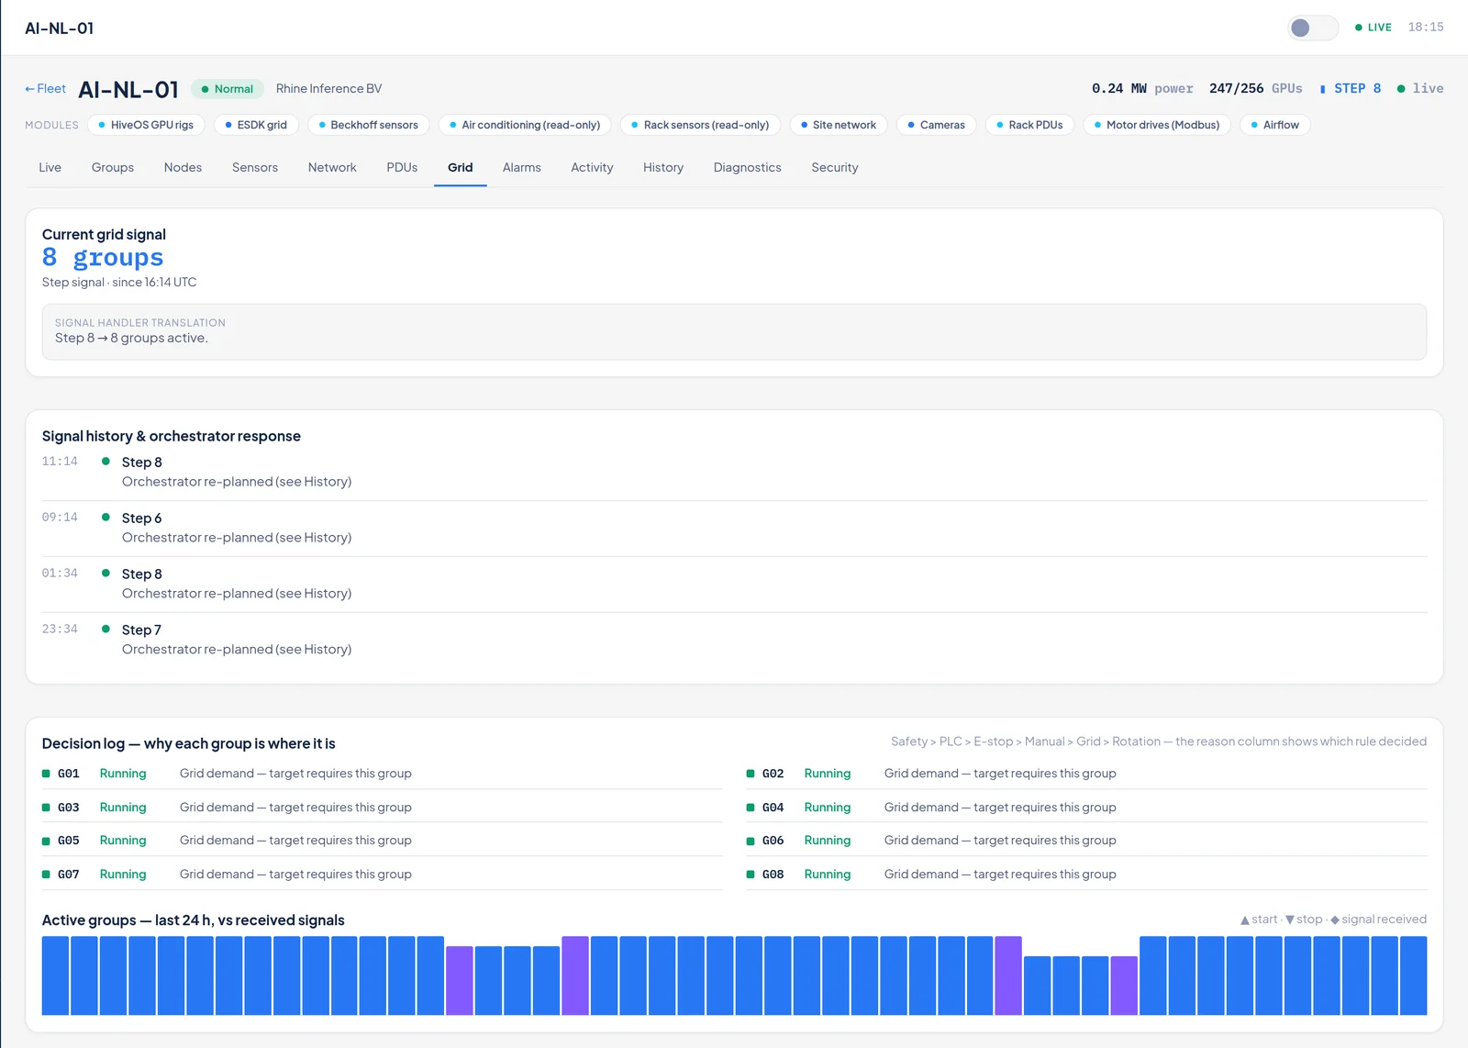Select the ESDK grid module chip
1468x1048 pixels.
(256, 125)
